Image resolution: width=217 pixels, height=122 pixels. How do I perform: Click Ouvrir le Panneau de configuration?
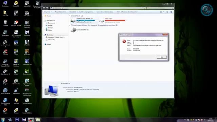(x=127, y=12)
